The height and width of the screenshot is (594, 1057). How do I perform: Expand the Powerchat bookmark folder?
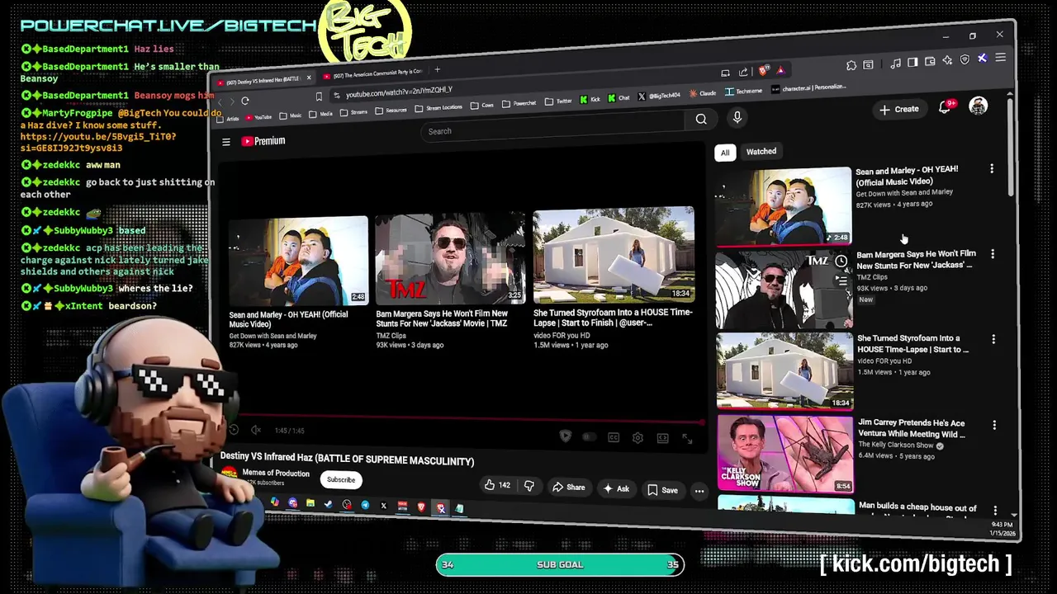coord(519,103)
